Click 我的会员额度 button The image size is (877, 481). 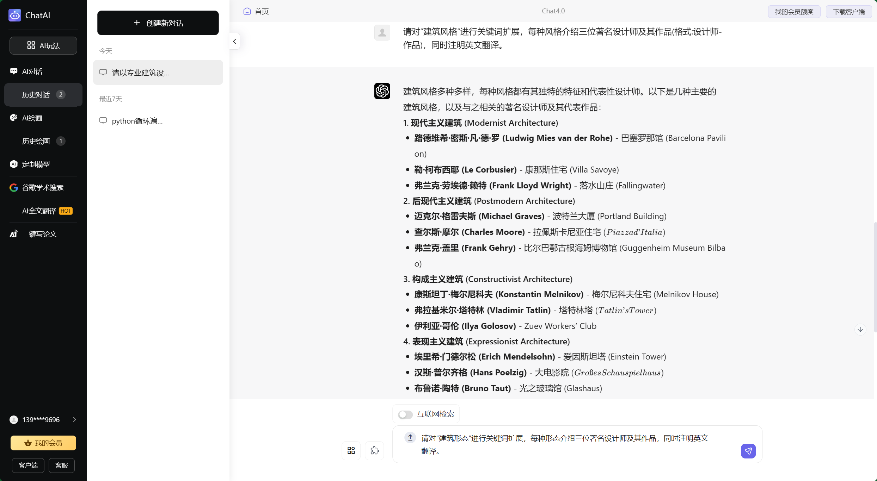click(x=794, y=12)
